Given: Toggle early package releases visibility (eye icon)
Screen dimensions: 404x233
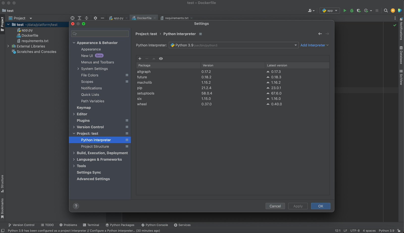Looking at the screenshot, I should [161, 59].
